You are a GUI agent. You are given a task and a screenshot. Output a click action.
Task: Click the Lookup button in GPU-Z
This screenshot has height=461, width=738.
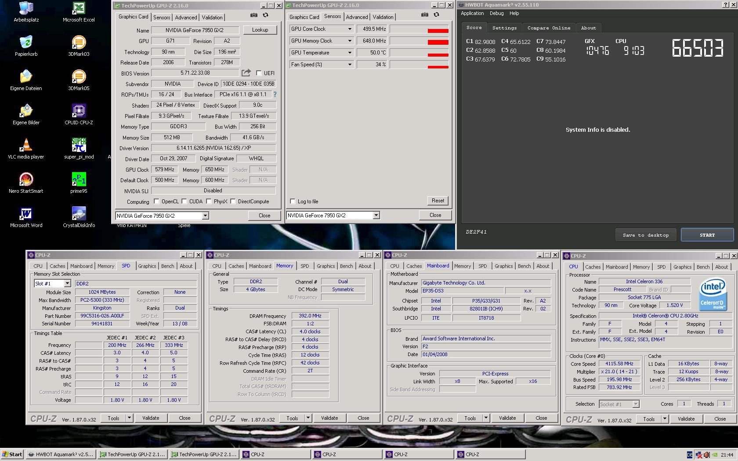point(260,30)
